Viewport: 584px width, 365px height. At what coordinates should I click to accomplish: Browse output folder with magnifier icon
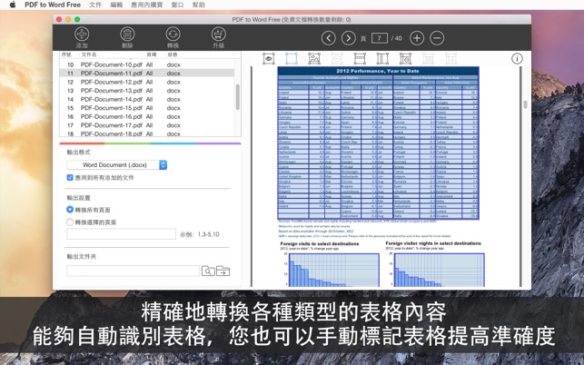208,271
